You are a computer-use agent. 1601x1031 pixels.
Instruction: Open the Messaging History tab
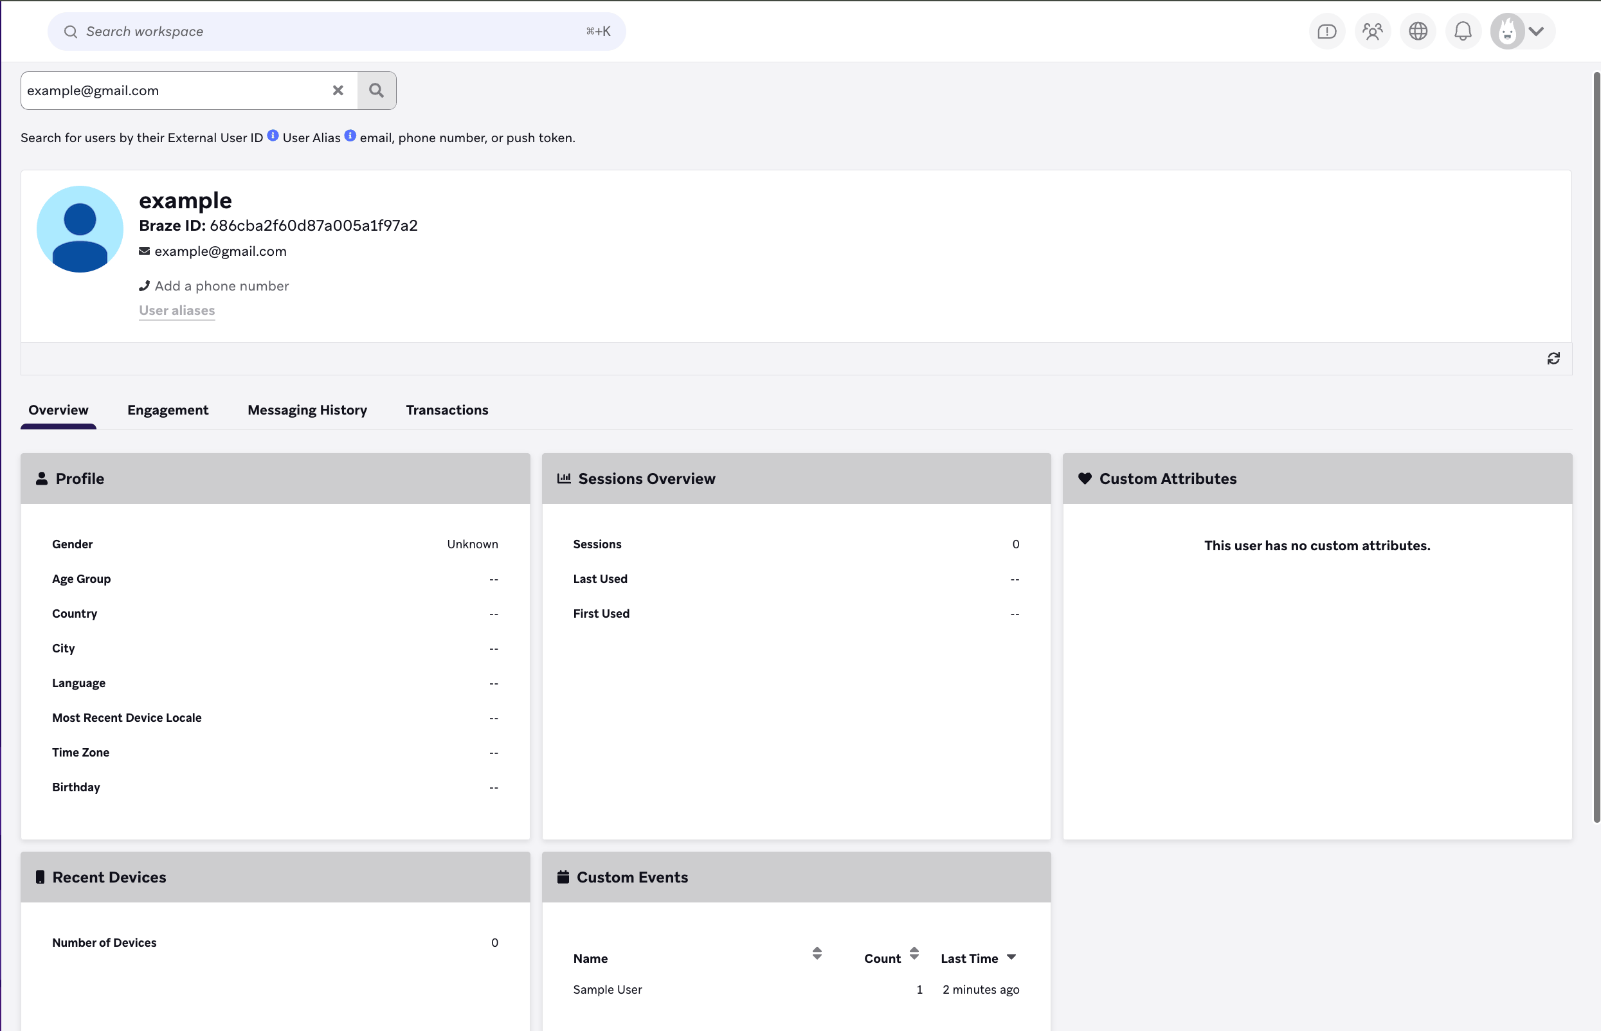(307, 409)
